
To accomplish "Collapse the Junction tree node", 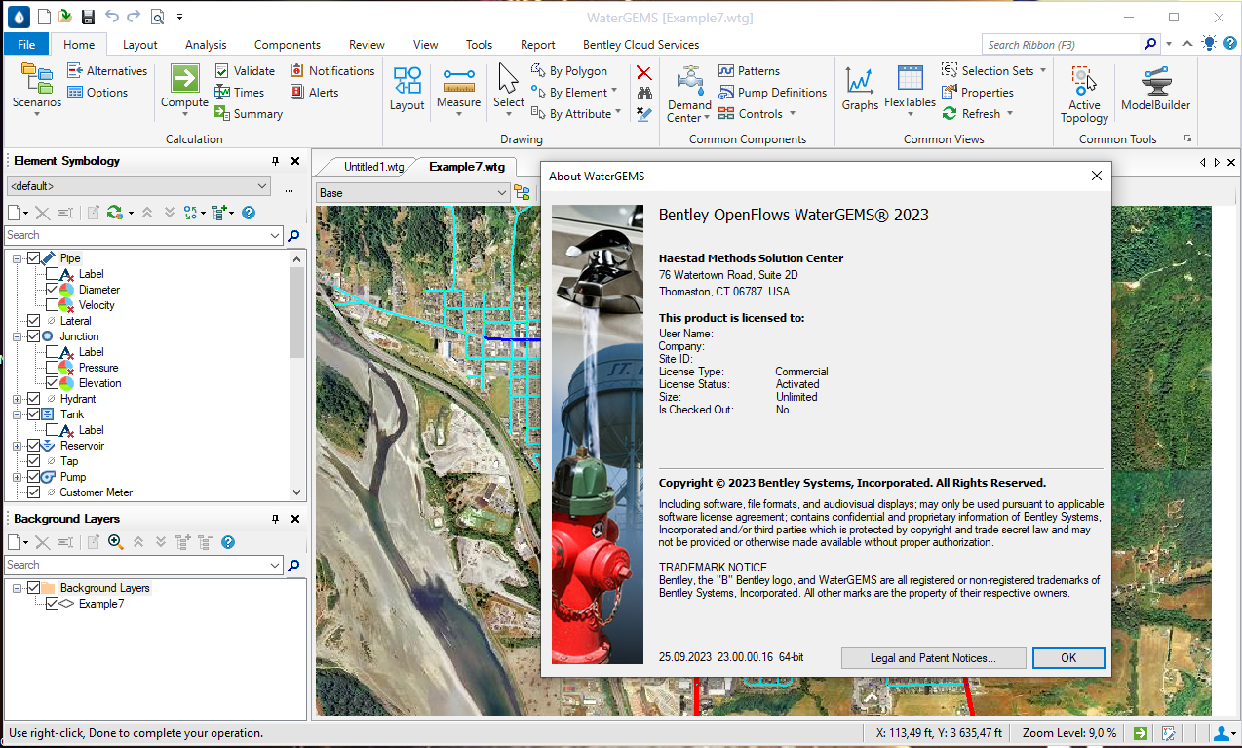I will tap(18, 336).
